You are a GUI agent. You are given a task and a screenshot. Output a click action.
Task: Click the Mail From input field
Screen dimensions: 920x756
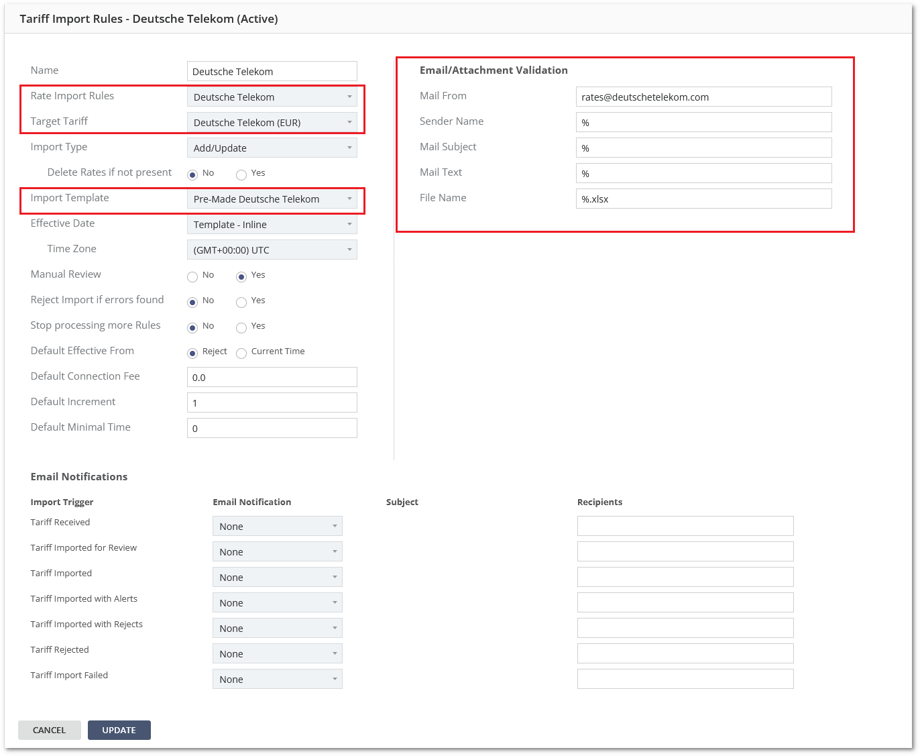pyautogui.click(x=703, y=97)
